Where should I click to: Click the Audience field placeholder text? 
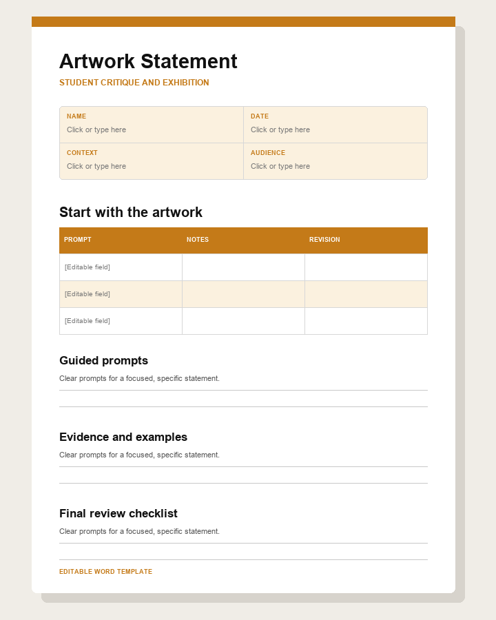pos(280,166)
